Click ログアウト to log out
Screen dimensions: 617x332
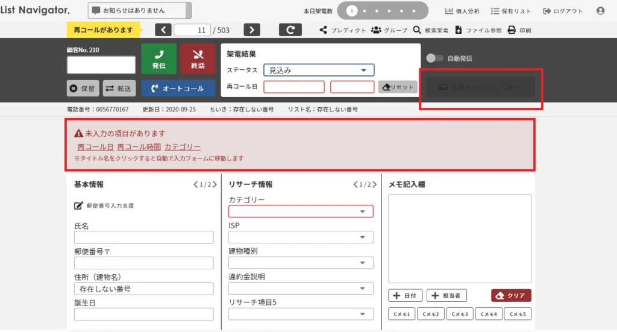click(563, 11)
